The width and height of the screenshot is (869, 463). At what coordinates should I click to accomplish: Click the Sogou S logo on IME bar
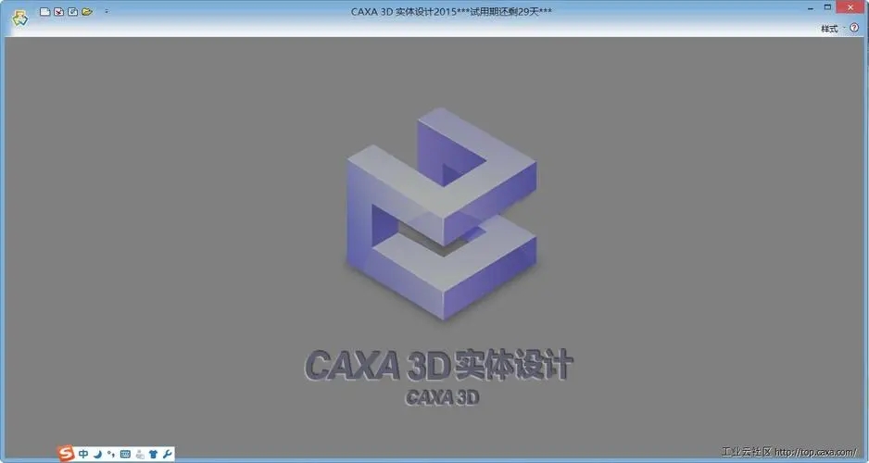[66, 454]
